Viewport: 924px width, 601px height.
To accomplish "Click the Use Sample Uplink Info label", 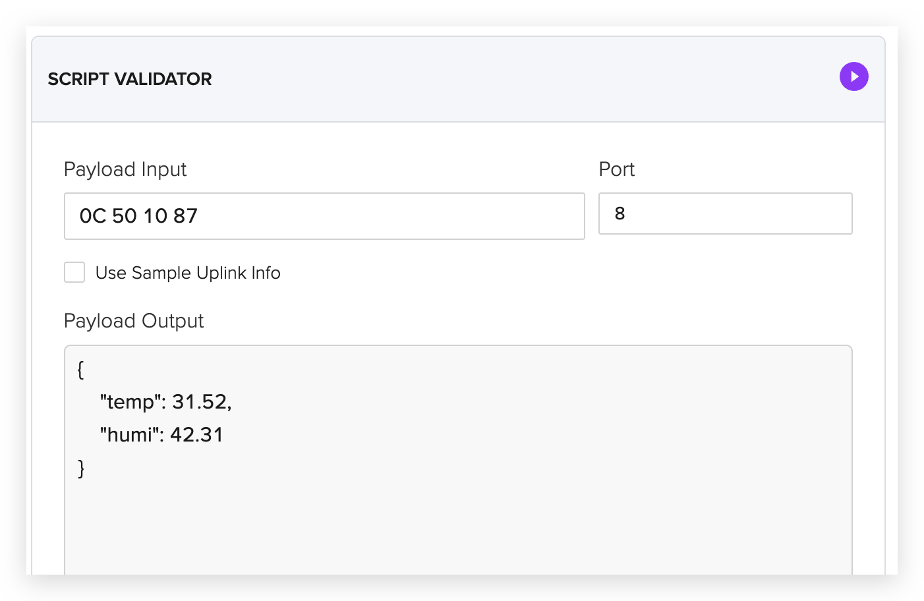I will 188,273.
